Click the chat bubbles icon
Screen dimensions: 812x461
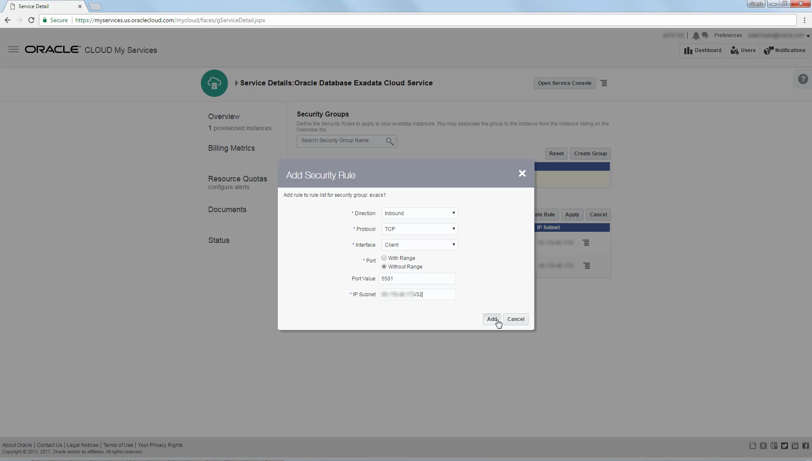point(705,36)
